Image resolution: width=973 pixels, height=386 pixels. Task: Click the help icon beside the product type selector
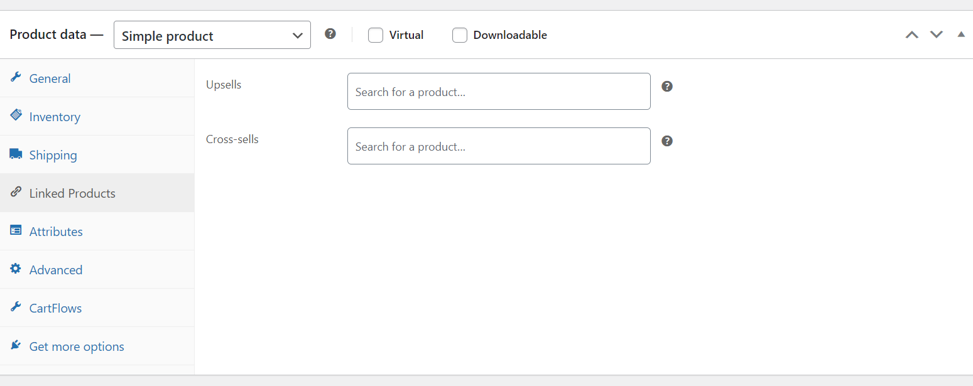(330, 33)
